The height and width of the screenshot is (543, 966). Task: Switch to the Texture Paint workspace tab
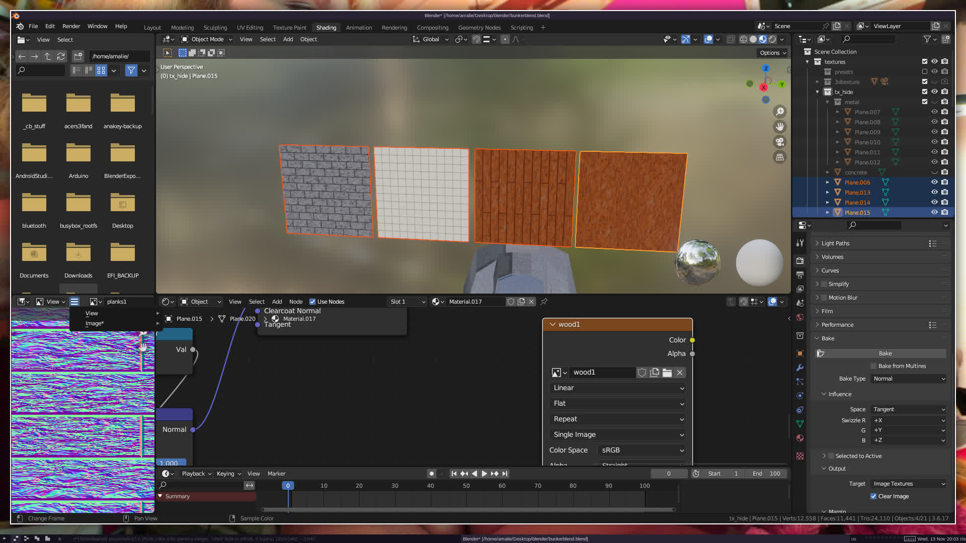[289, 28]
